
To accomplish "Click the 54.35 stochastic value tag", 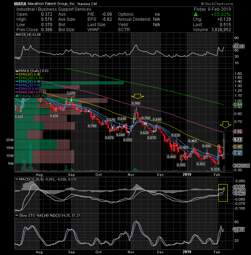I will point(238,230).
